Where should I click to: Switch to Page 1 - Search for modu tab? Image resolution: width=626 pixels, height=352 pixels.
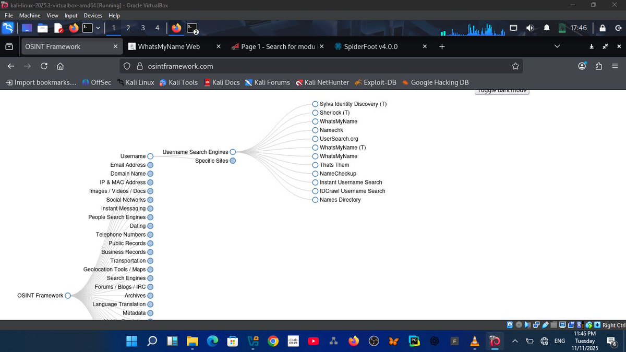click(x=278, y=46)
